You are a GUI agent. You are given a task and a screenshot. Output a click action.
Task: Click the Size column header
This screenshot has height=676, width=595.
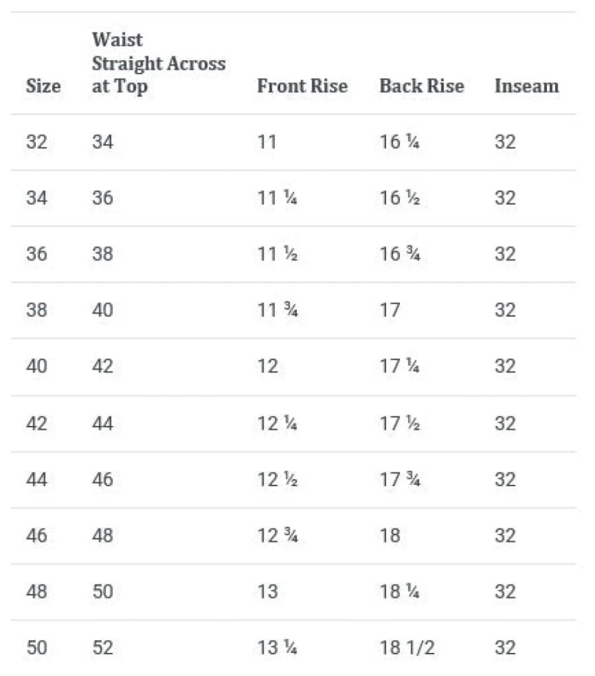[x=43, y=86]
